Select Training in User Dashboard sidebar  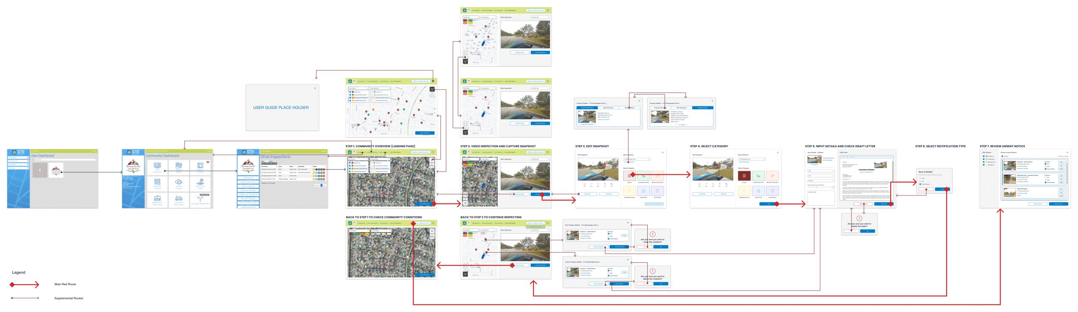click(x=19, y=168)
